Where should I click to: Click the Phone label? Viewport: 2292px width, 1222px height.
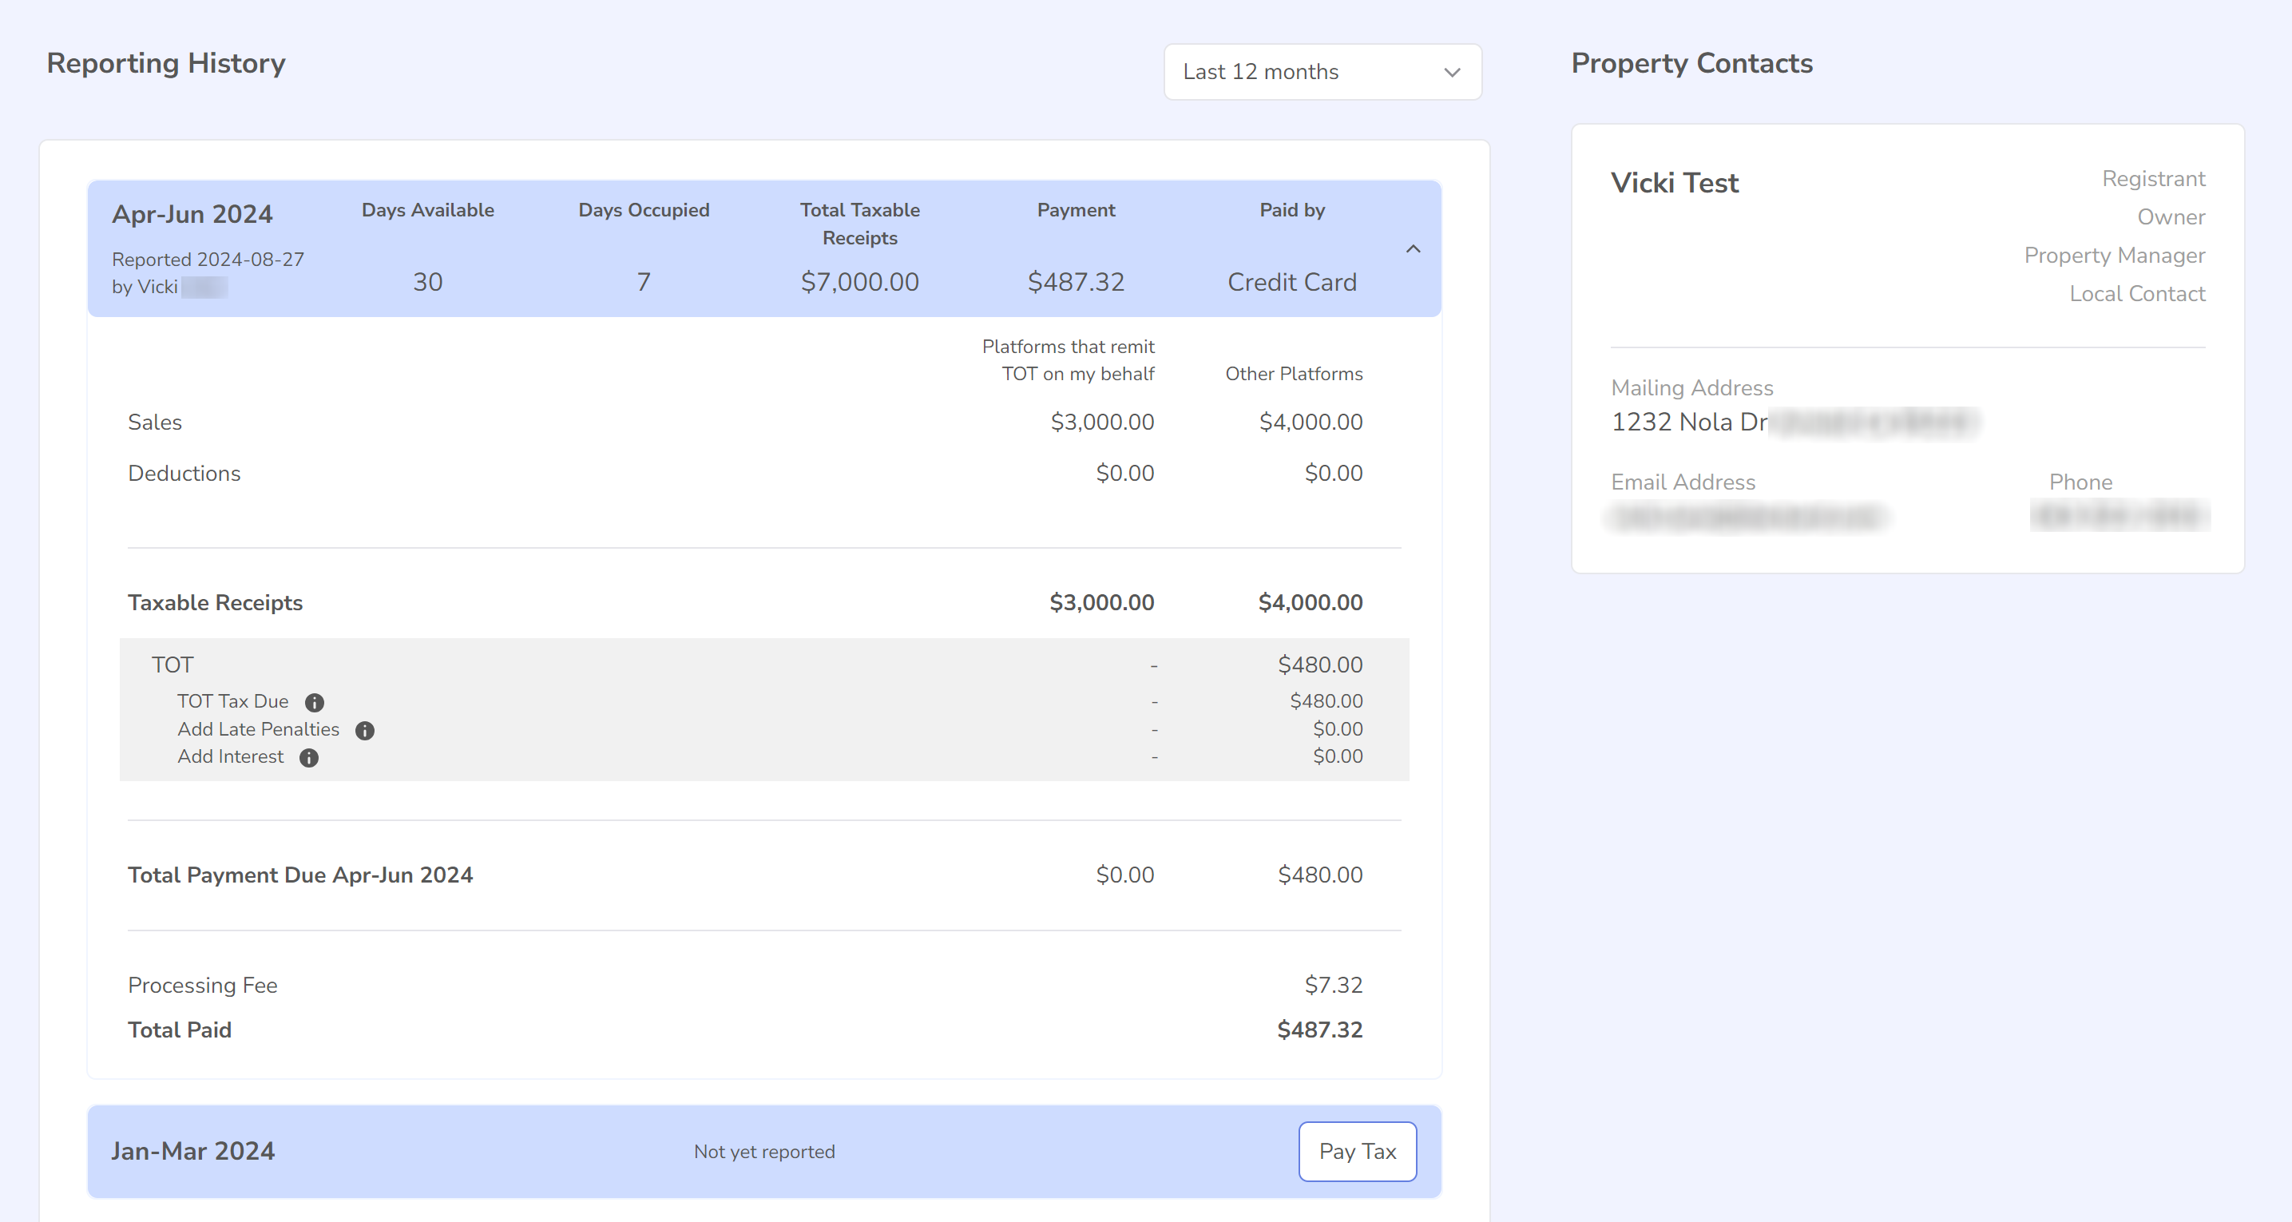pos(2080,482)
